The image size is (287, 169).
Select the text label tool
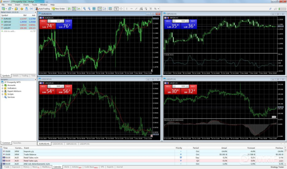(x=151, y=9)
